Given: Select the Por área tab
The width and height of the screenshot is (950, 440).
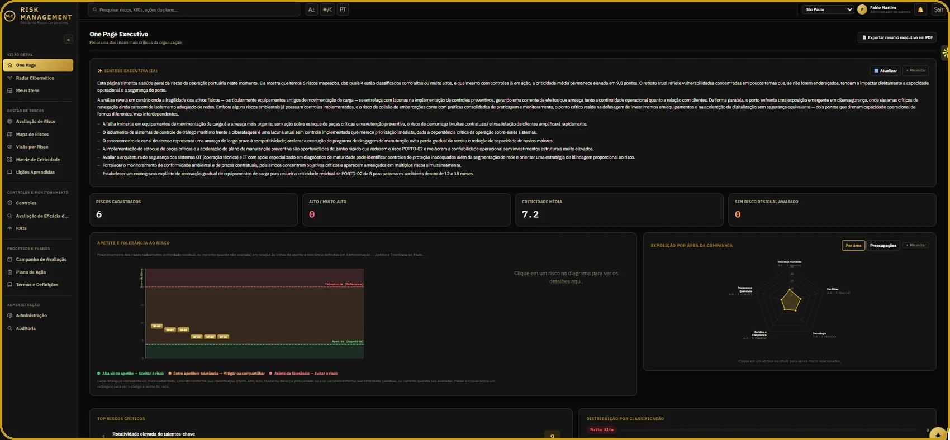Looking at the screenshot, I should (853, 245).
